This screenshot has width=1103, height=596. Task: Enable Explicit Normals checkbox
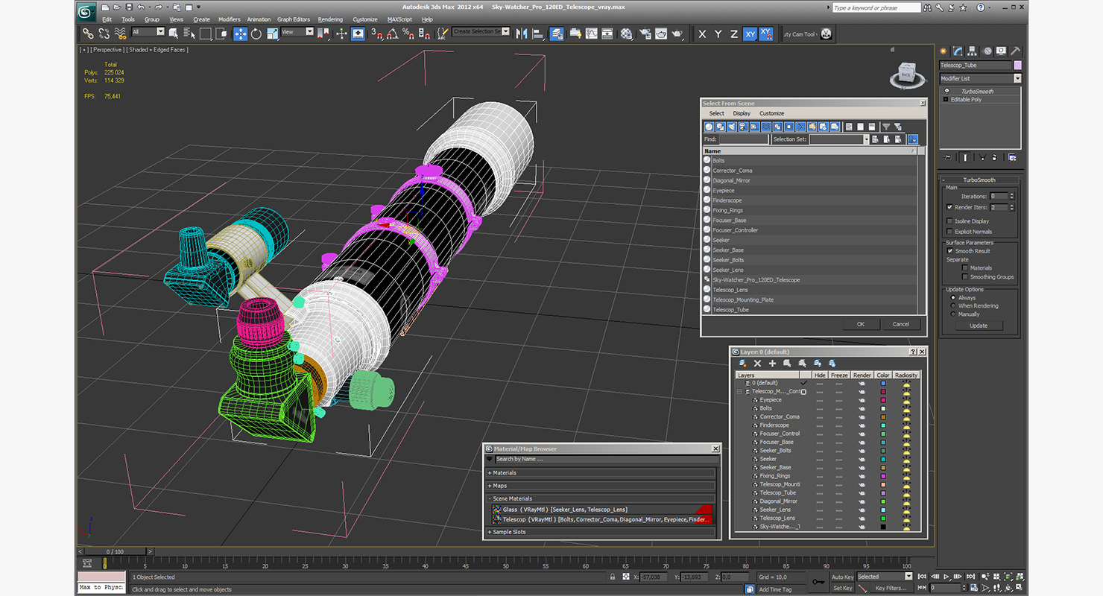(949, 232)
